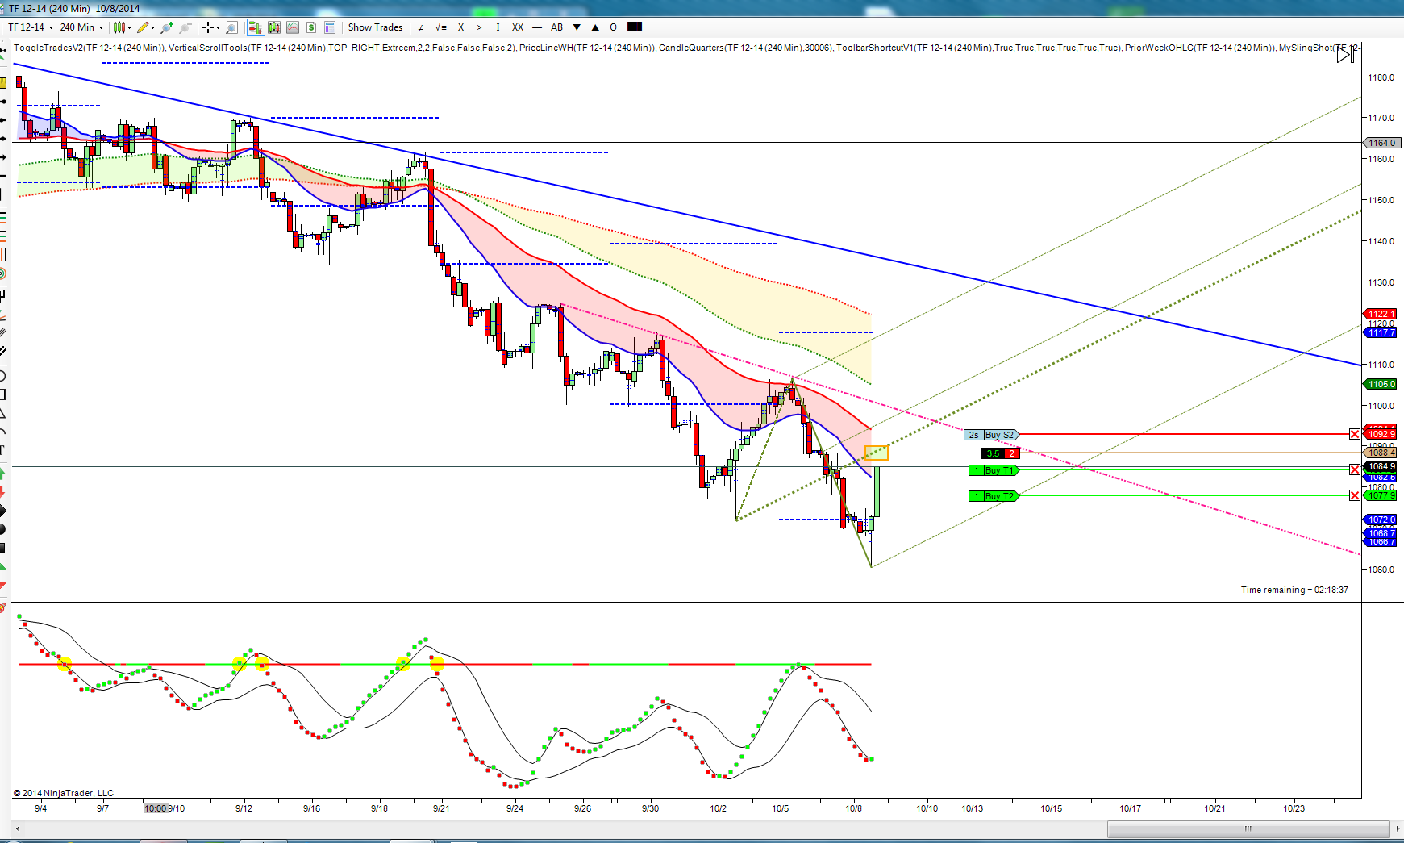Click the grey unpin drawing icon

pos(185,27)
